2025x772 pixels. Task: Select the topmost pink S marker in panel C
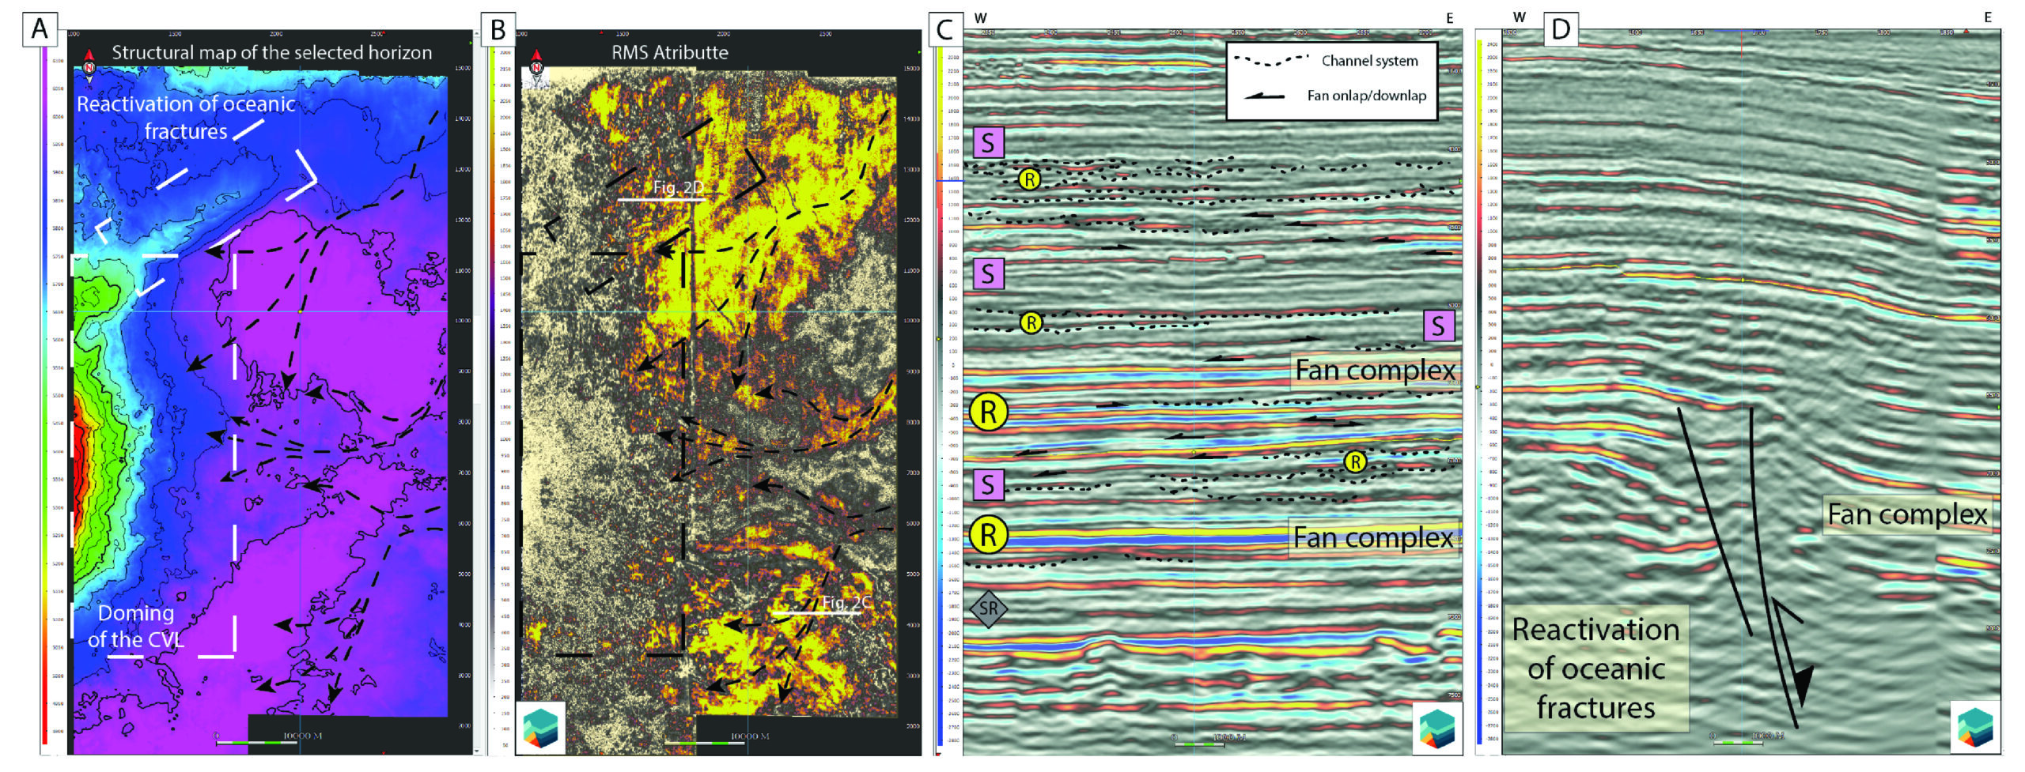988,143
